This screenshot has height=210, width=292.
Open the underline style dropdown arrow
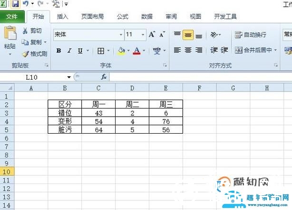click(x=88, y=51)
